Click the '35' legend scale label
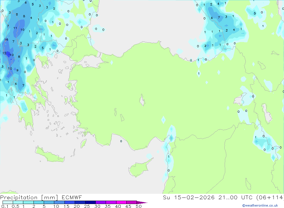The width and height of the screenshot is (284, 208). pos(108,206)
